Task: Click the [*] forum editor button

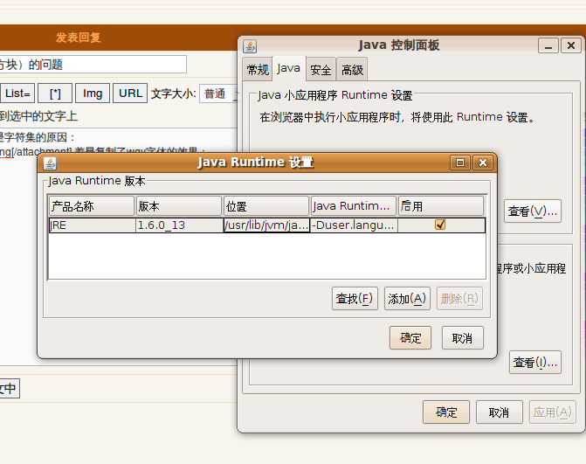Action: (x=55, y=93)
